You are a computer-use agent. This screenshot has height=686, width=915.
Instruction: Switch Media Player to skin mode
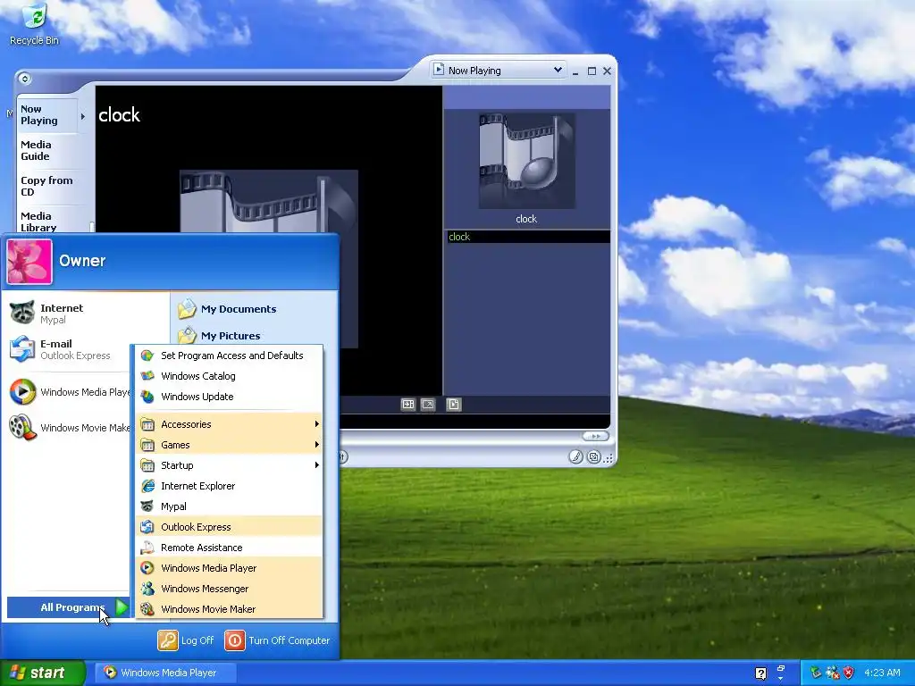coord(594,456)
